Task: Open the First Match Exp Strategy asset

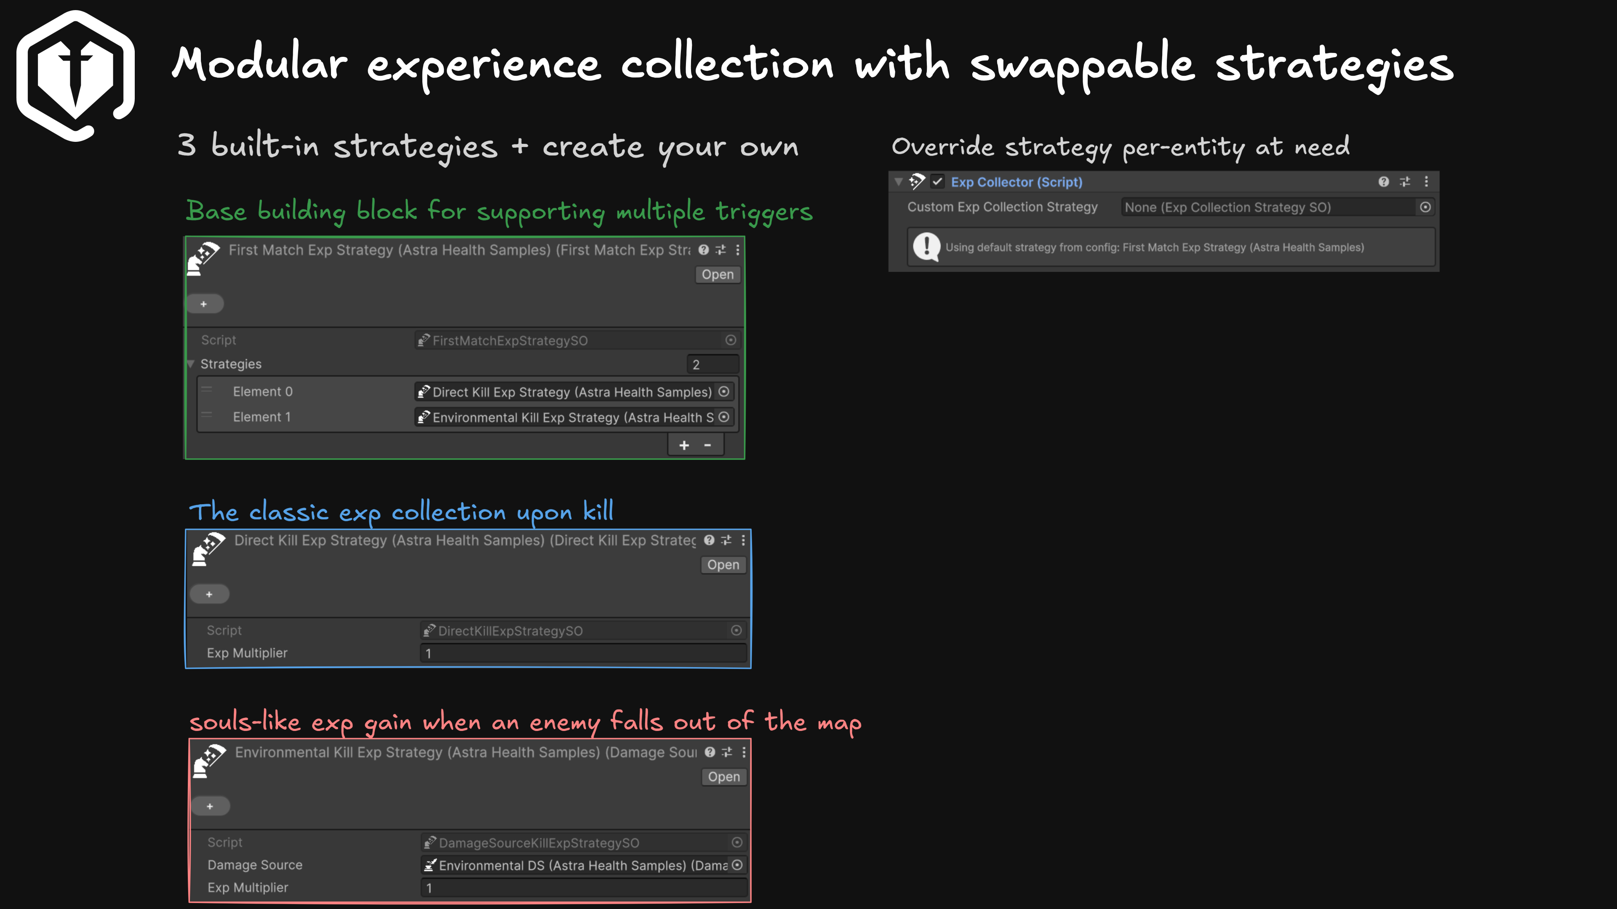Action: (718, 275)
